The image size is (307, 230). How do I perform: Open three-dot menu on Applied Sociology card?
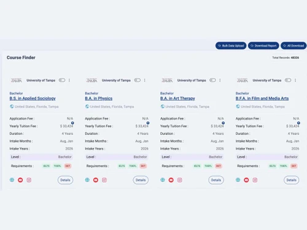coord(69,80)
